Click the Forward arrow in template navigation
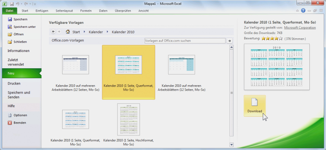This screenshot has width=326, height=150. (59, 32)
